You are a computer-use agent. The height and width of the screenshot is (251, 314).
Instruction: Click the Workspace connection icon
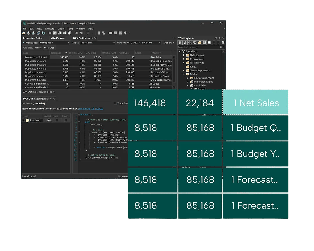pos(24,43)
